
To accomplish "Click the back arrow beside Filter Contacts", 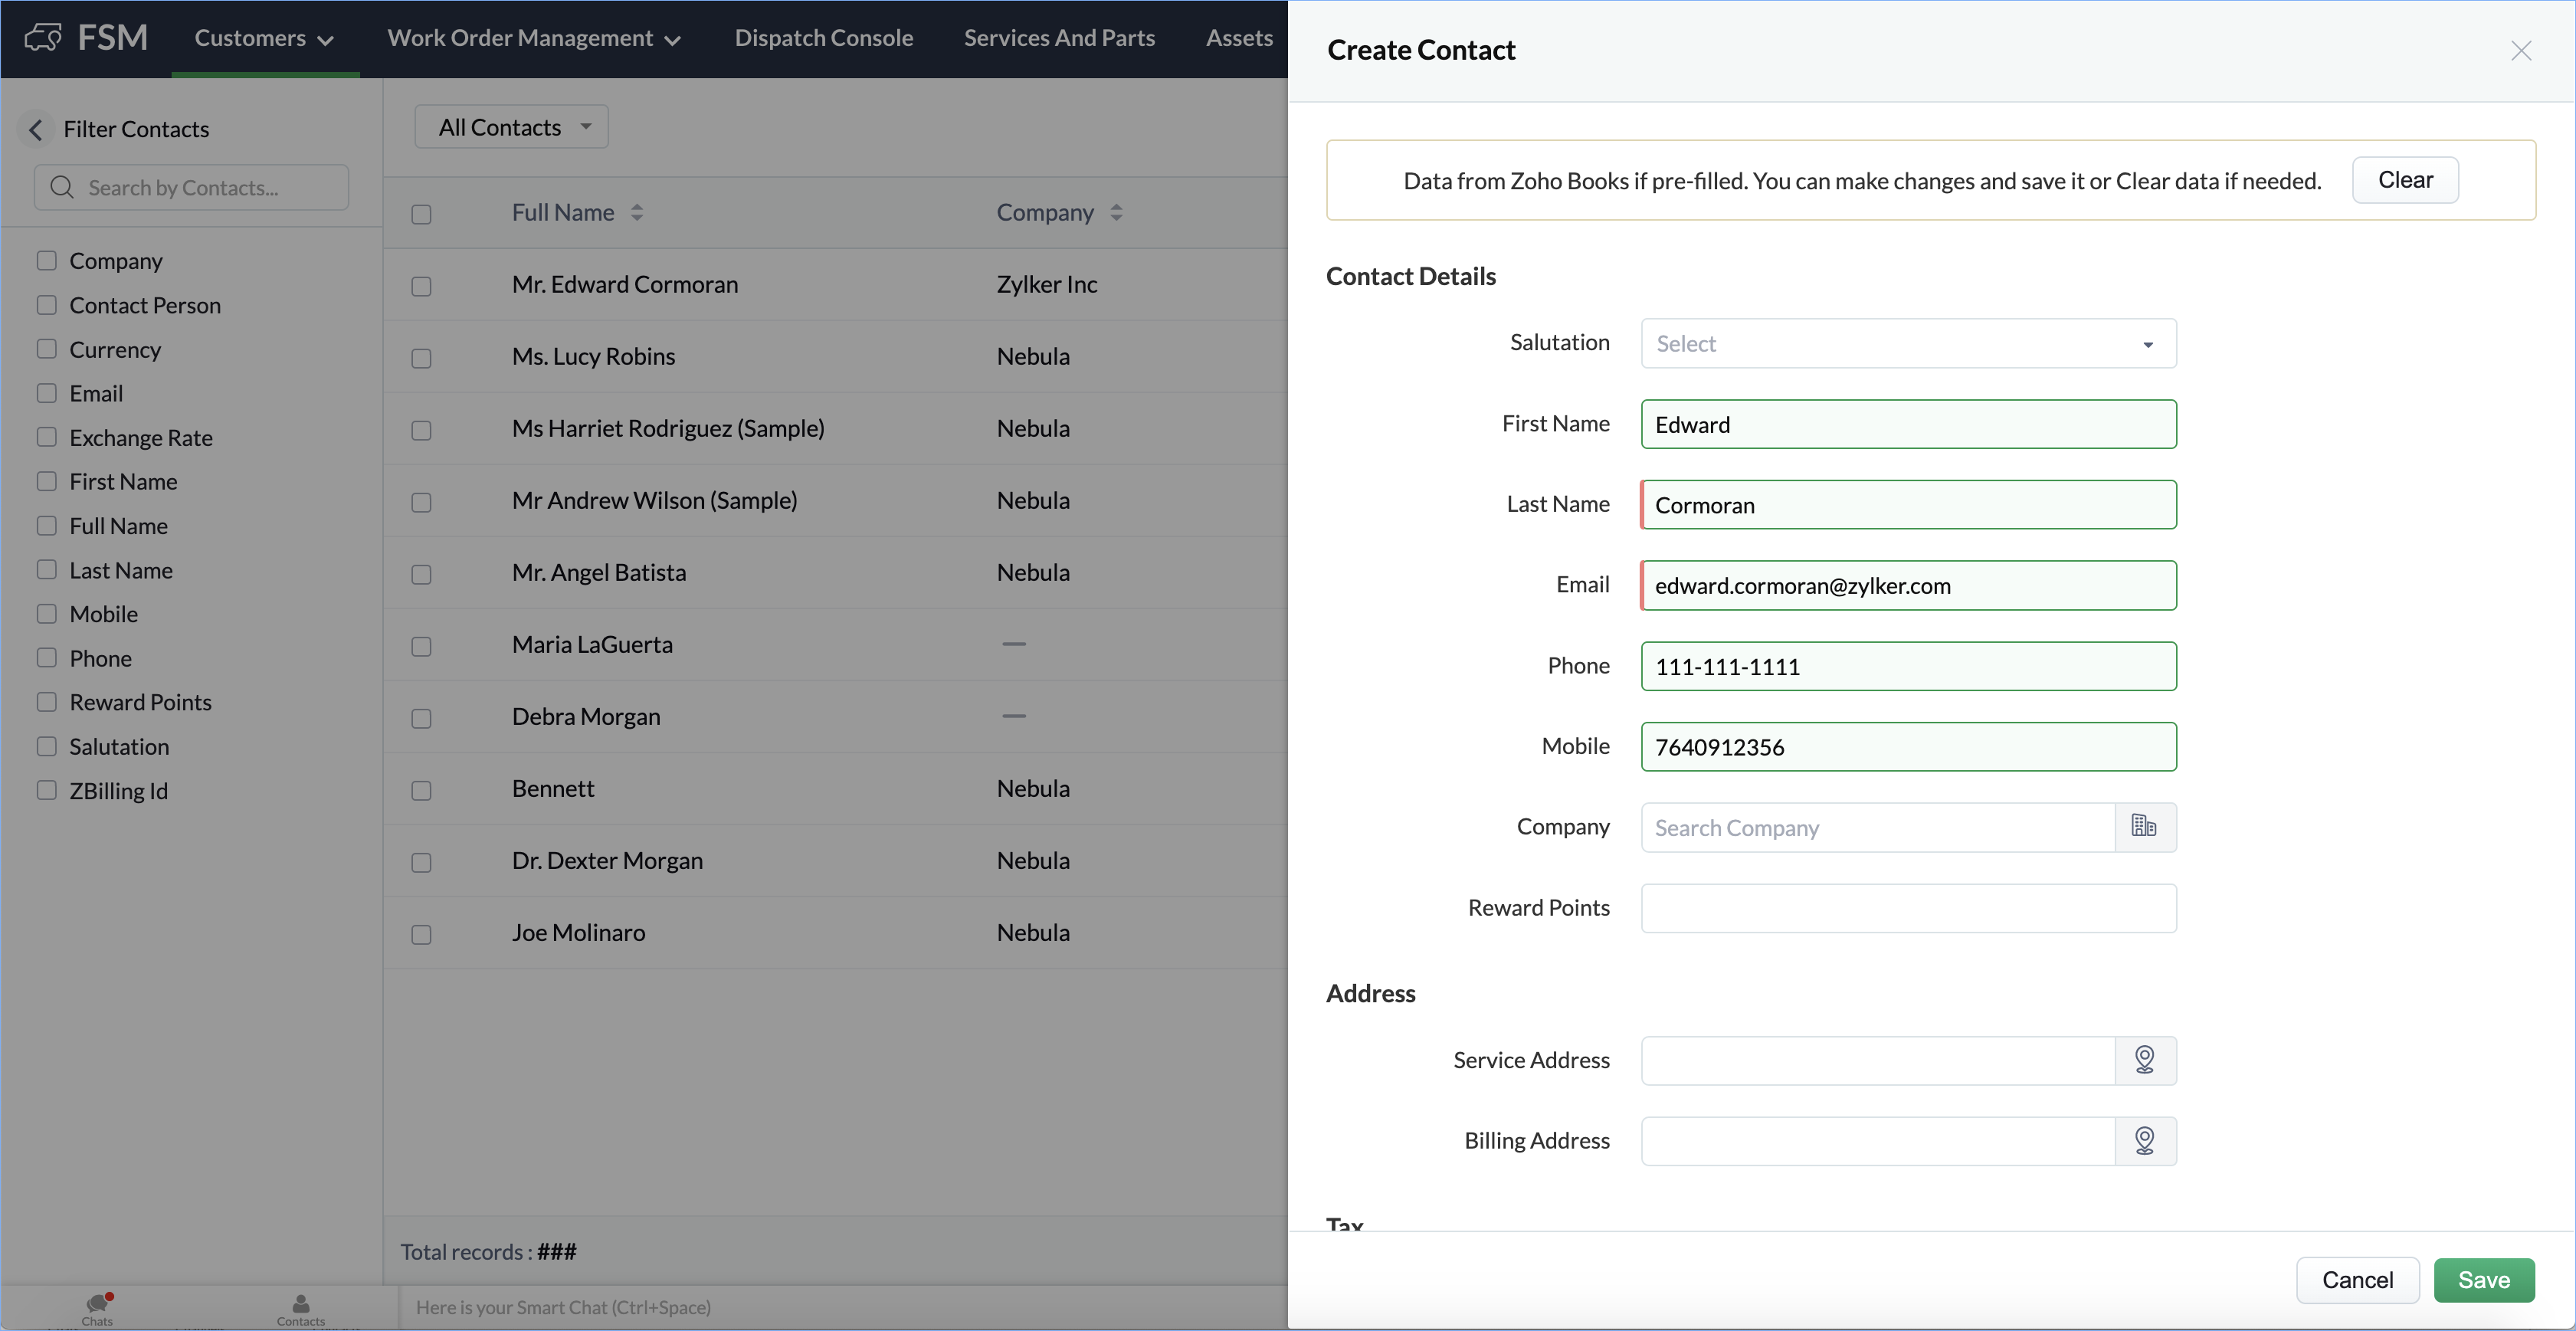I will pyautogui.click(x=36, y=129).
